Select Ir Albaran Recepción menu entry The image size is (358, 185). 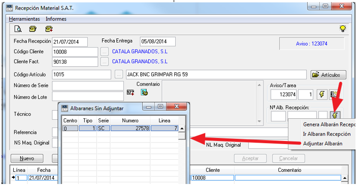click(327, 134)
